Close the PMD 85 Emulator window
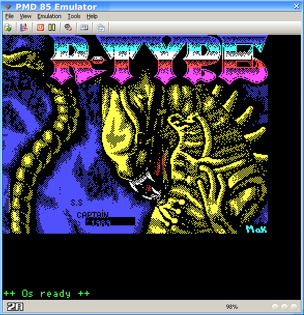 click(297, 6)
